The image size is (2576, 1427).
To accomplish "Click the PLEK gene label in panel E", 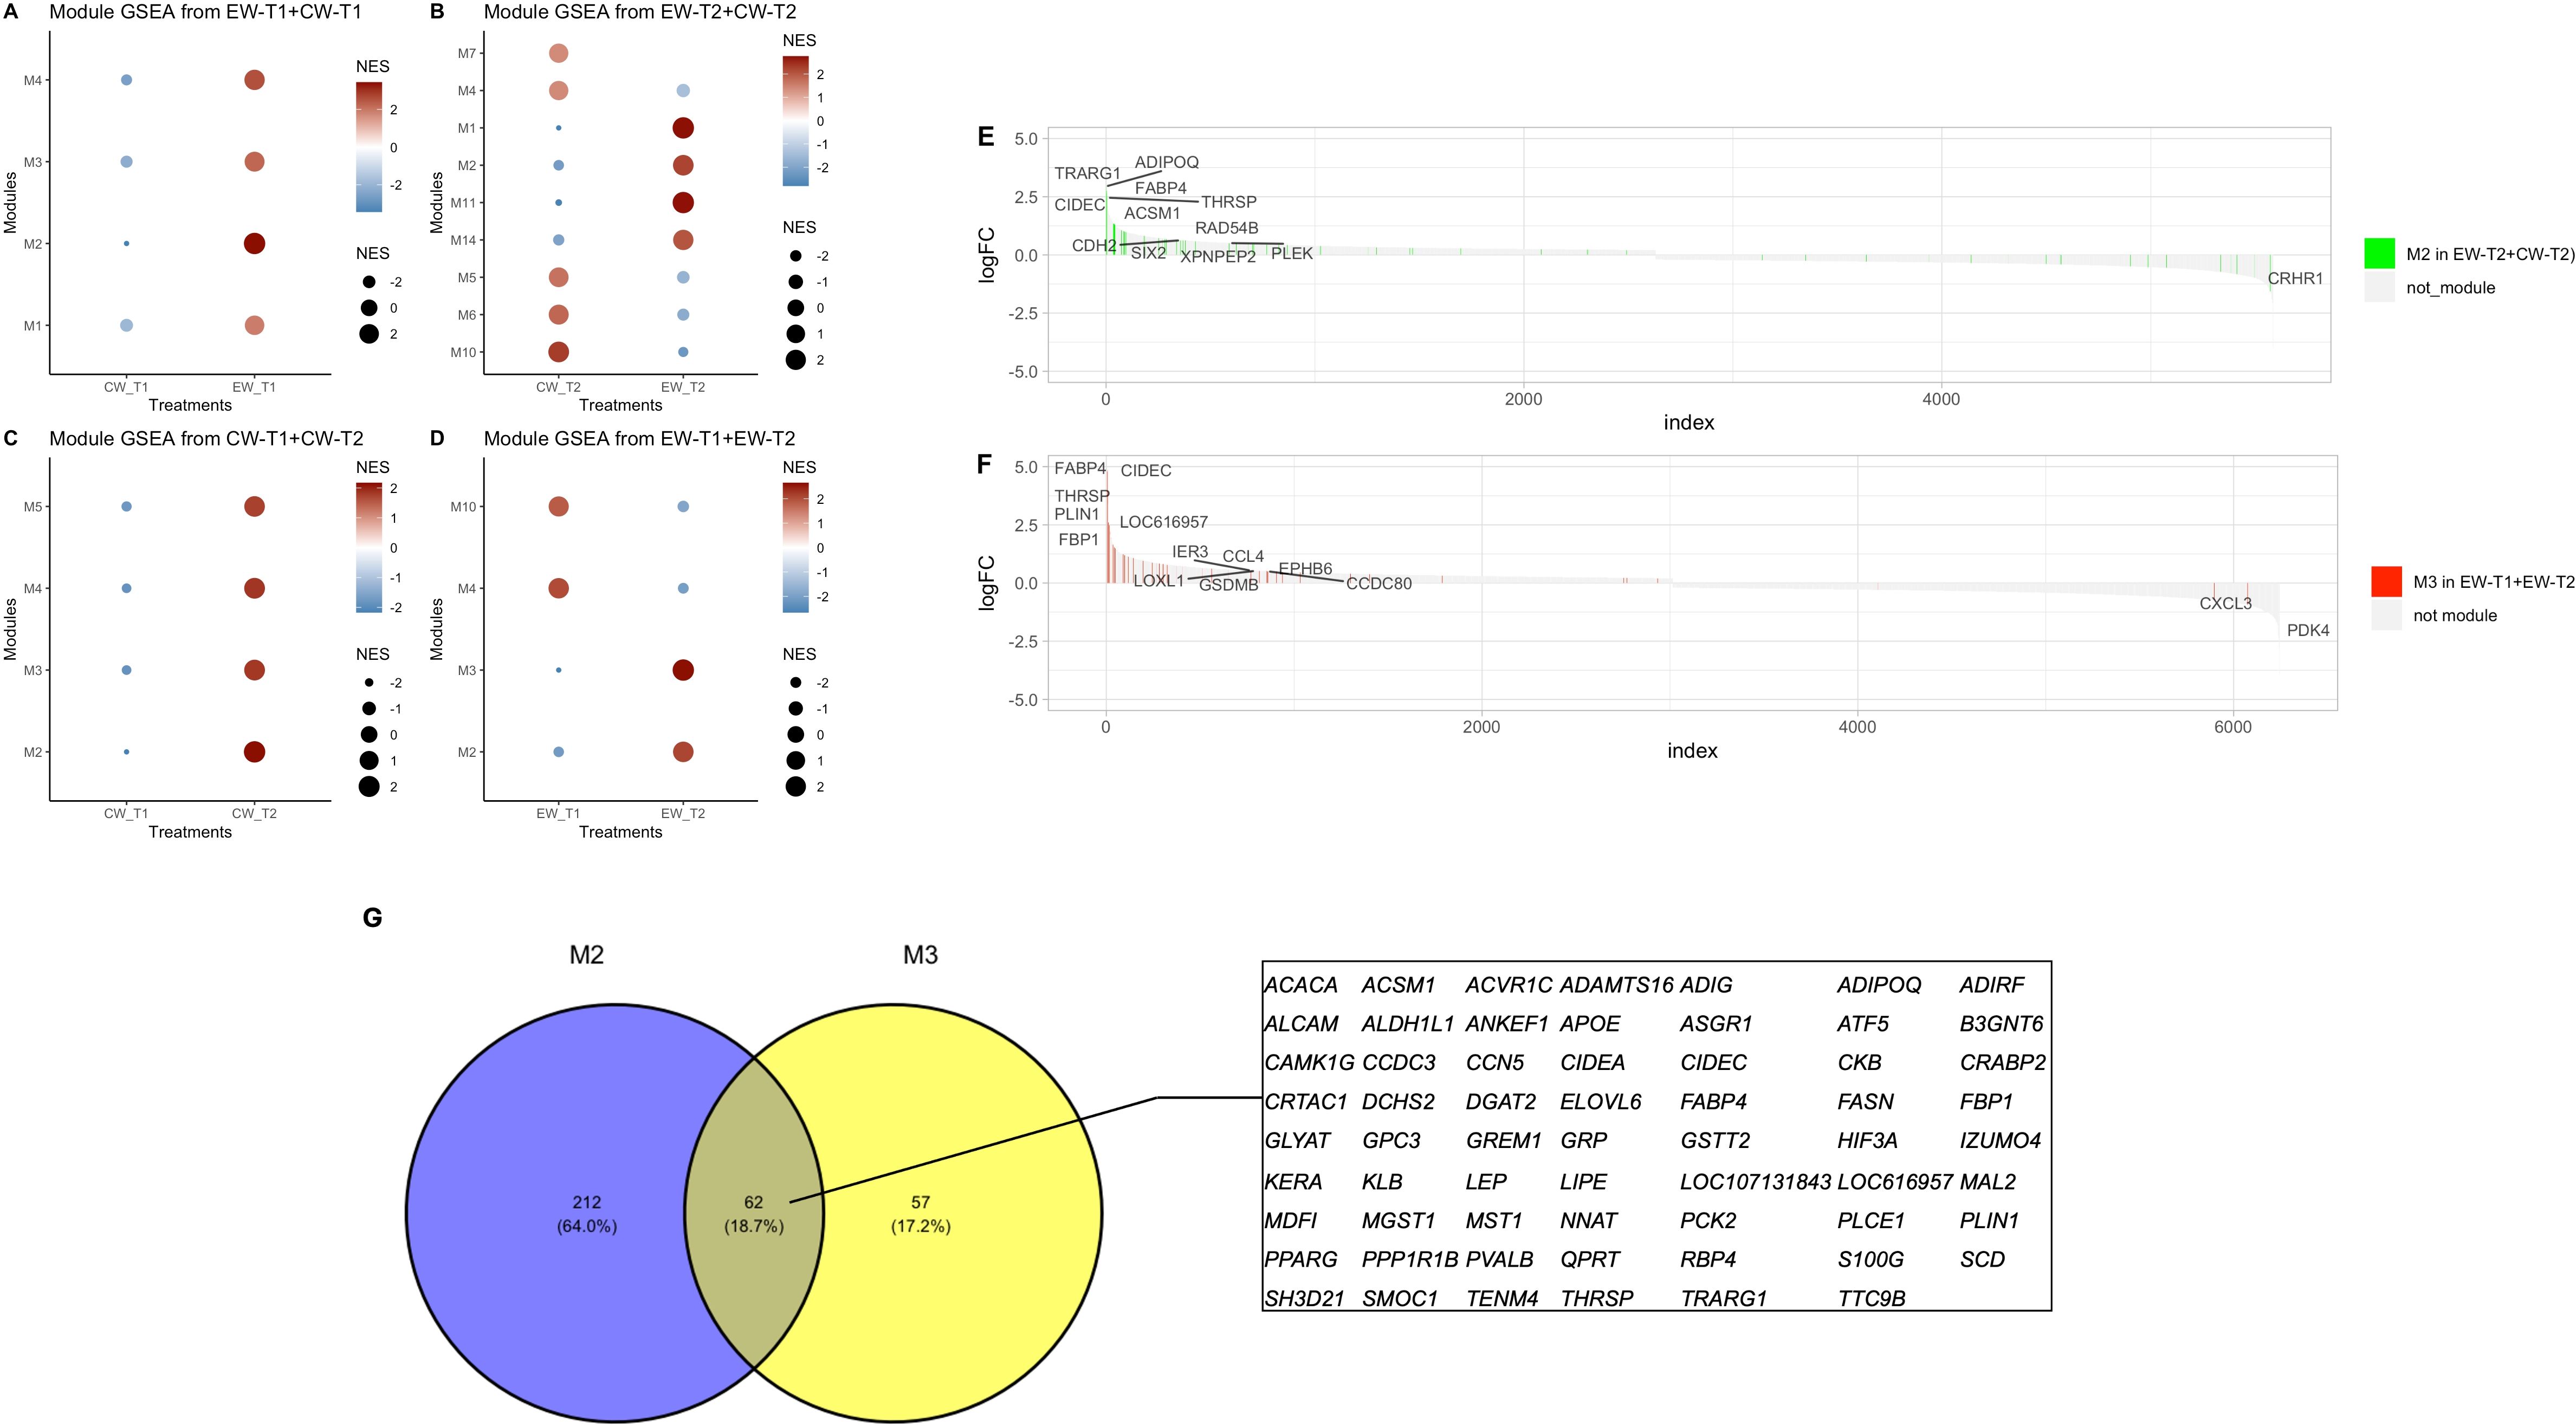I will 1291,253.
